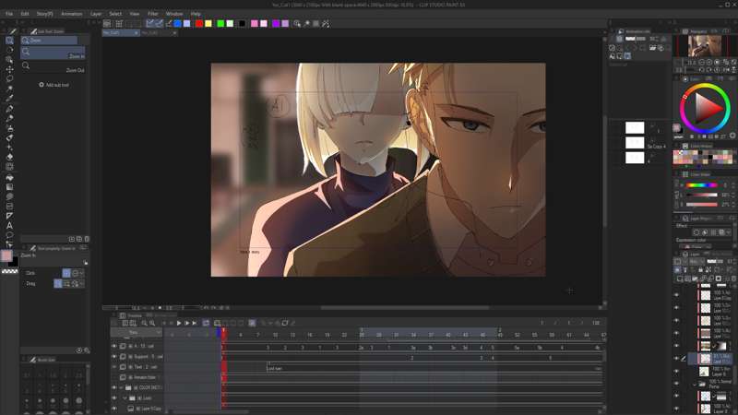The height and width of the screenshot is (415, 738).
Task: Select the Auto select magic wand tool
Action: pyautogui.click(x=9, y=89)
